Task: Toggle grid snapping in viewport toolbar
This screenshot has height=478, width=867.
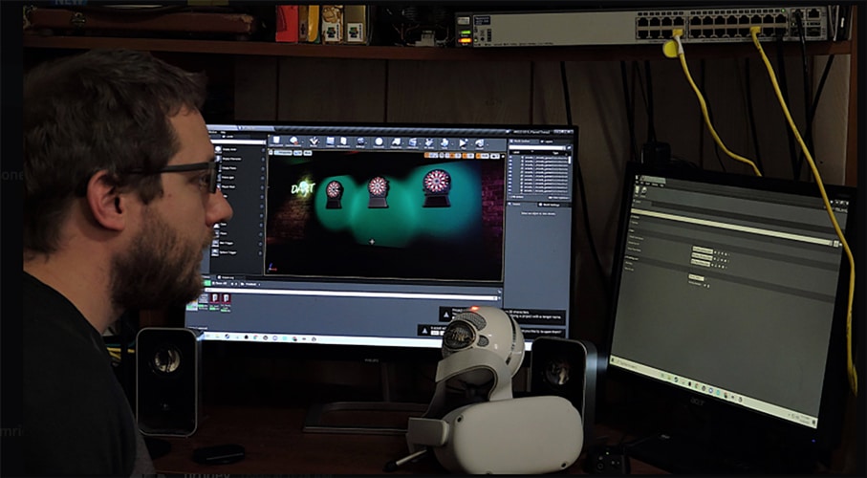Action: 452,156
